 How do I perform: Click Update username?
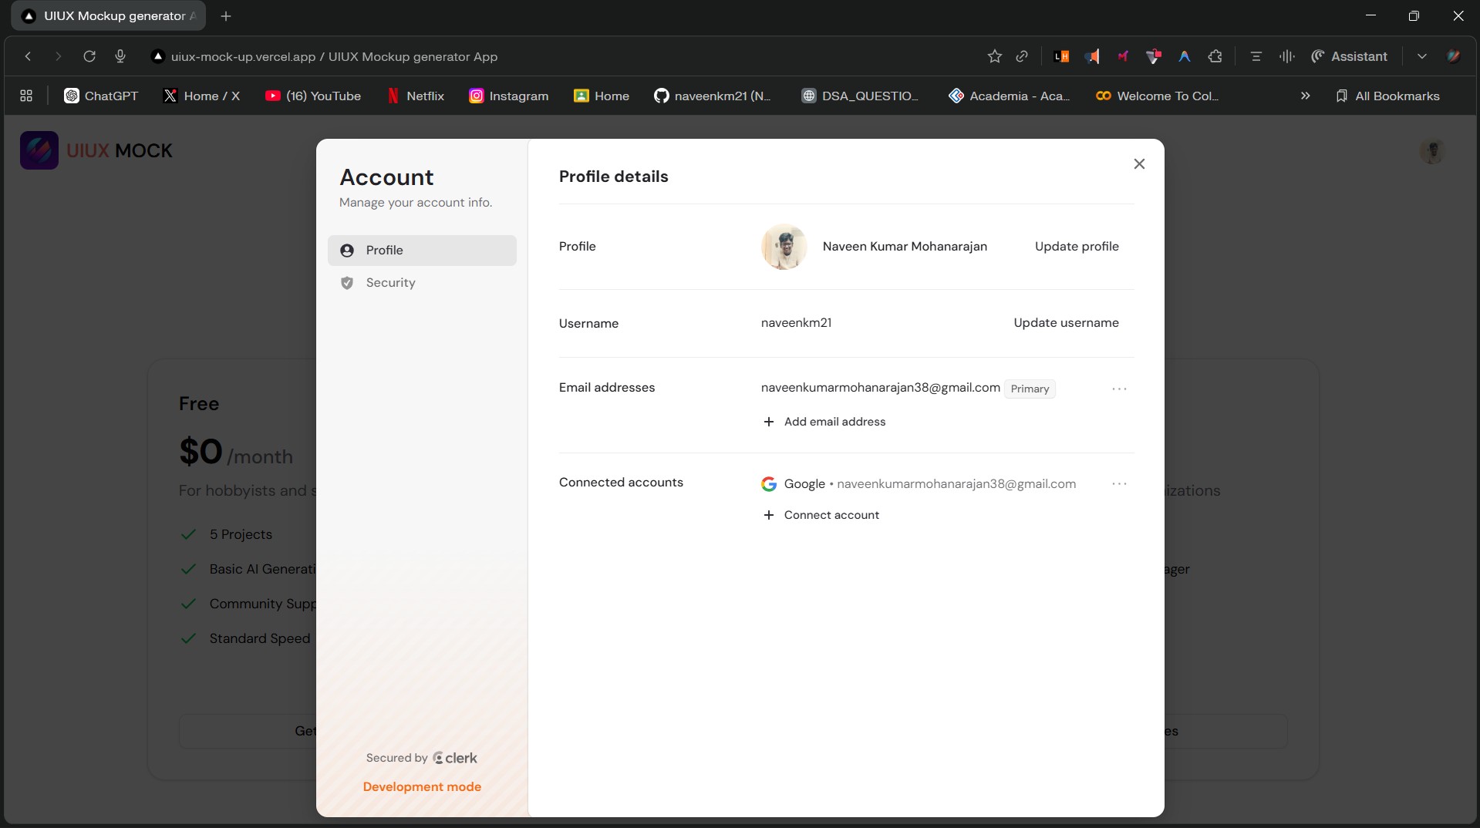1066,323
